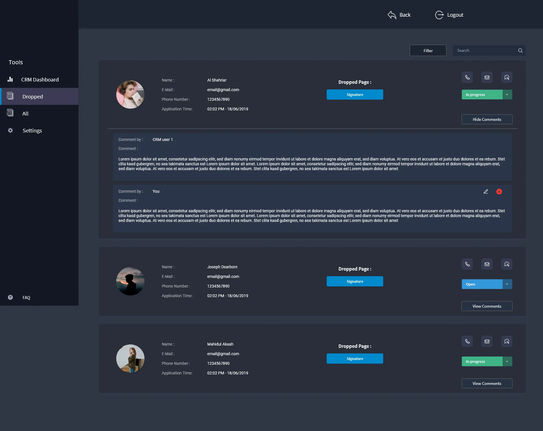View Comments for Joseph Dearborn

point(487,306)
